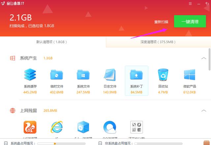
Task: Select the 回收站 recycle bin icon
Action: 163,75
